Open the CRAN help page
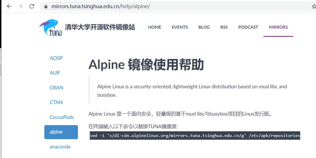The height and width of the screenshot is (158, 316). click(x=56, y=88)
